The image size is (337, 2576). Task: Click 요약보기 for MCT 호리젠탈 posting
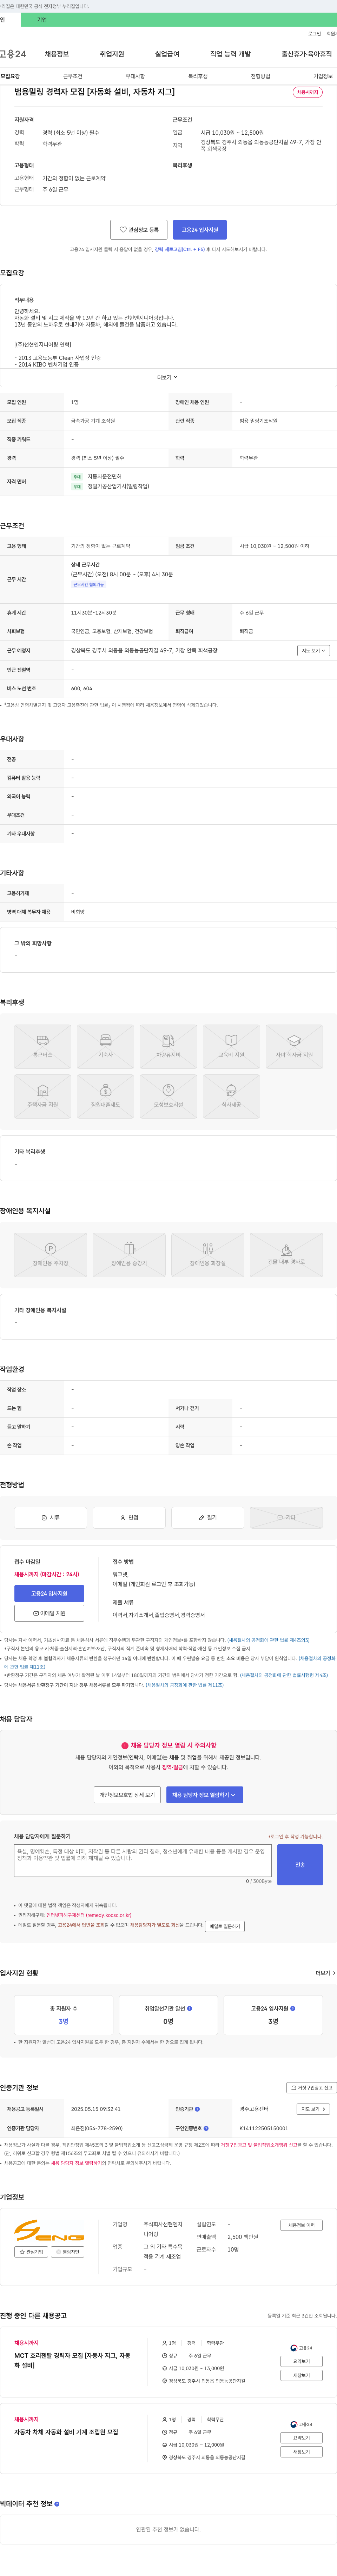pyautogui.click(x=301, y=2361)
